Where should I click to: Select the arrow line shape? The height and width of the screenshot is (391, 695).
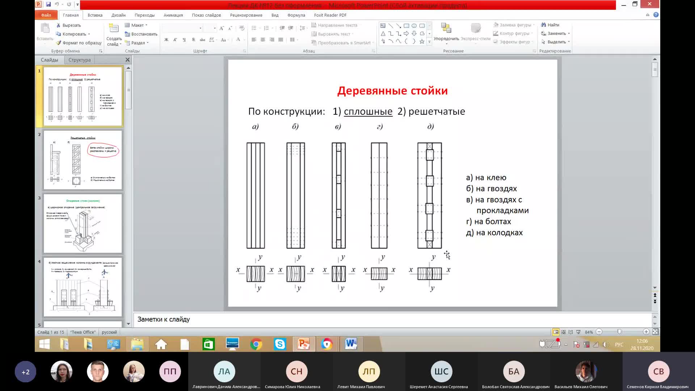tap(399, 26)
